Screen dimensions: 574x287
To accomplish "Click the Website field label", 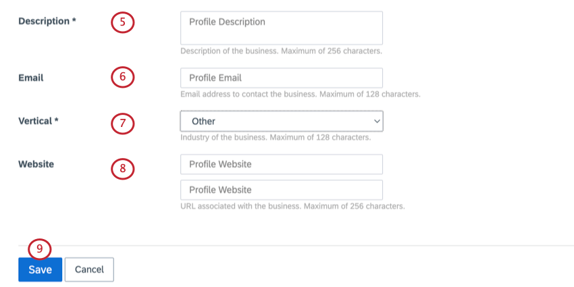I will [36, 164].
